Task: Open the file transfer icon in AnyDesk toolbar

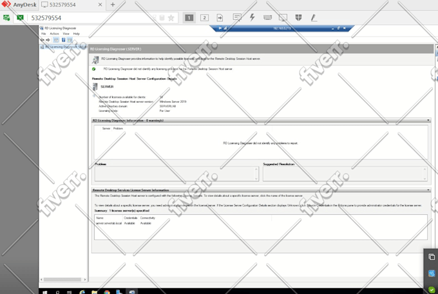Action: [x=220, y=18]
